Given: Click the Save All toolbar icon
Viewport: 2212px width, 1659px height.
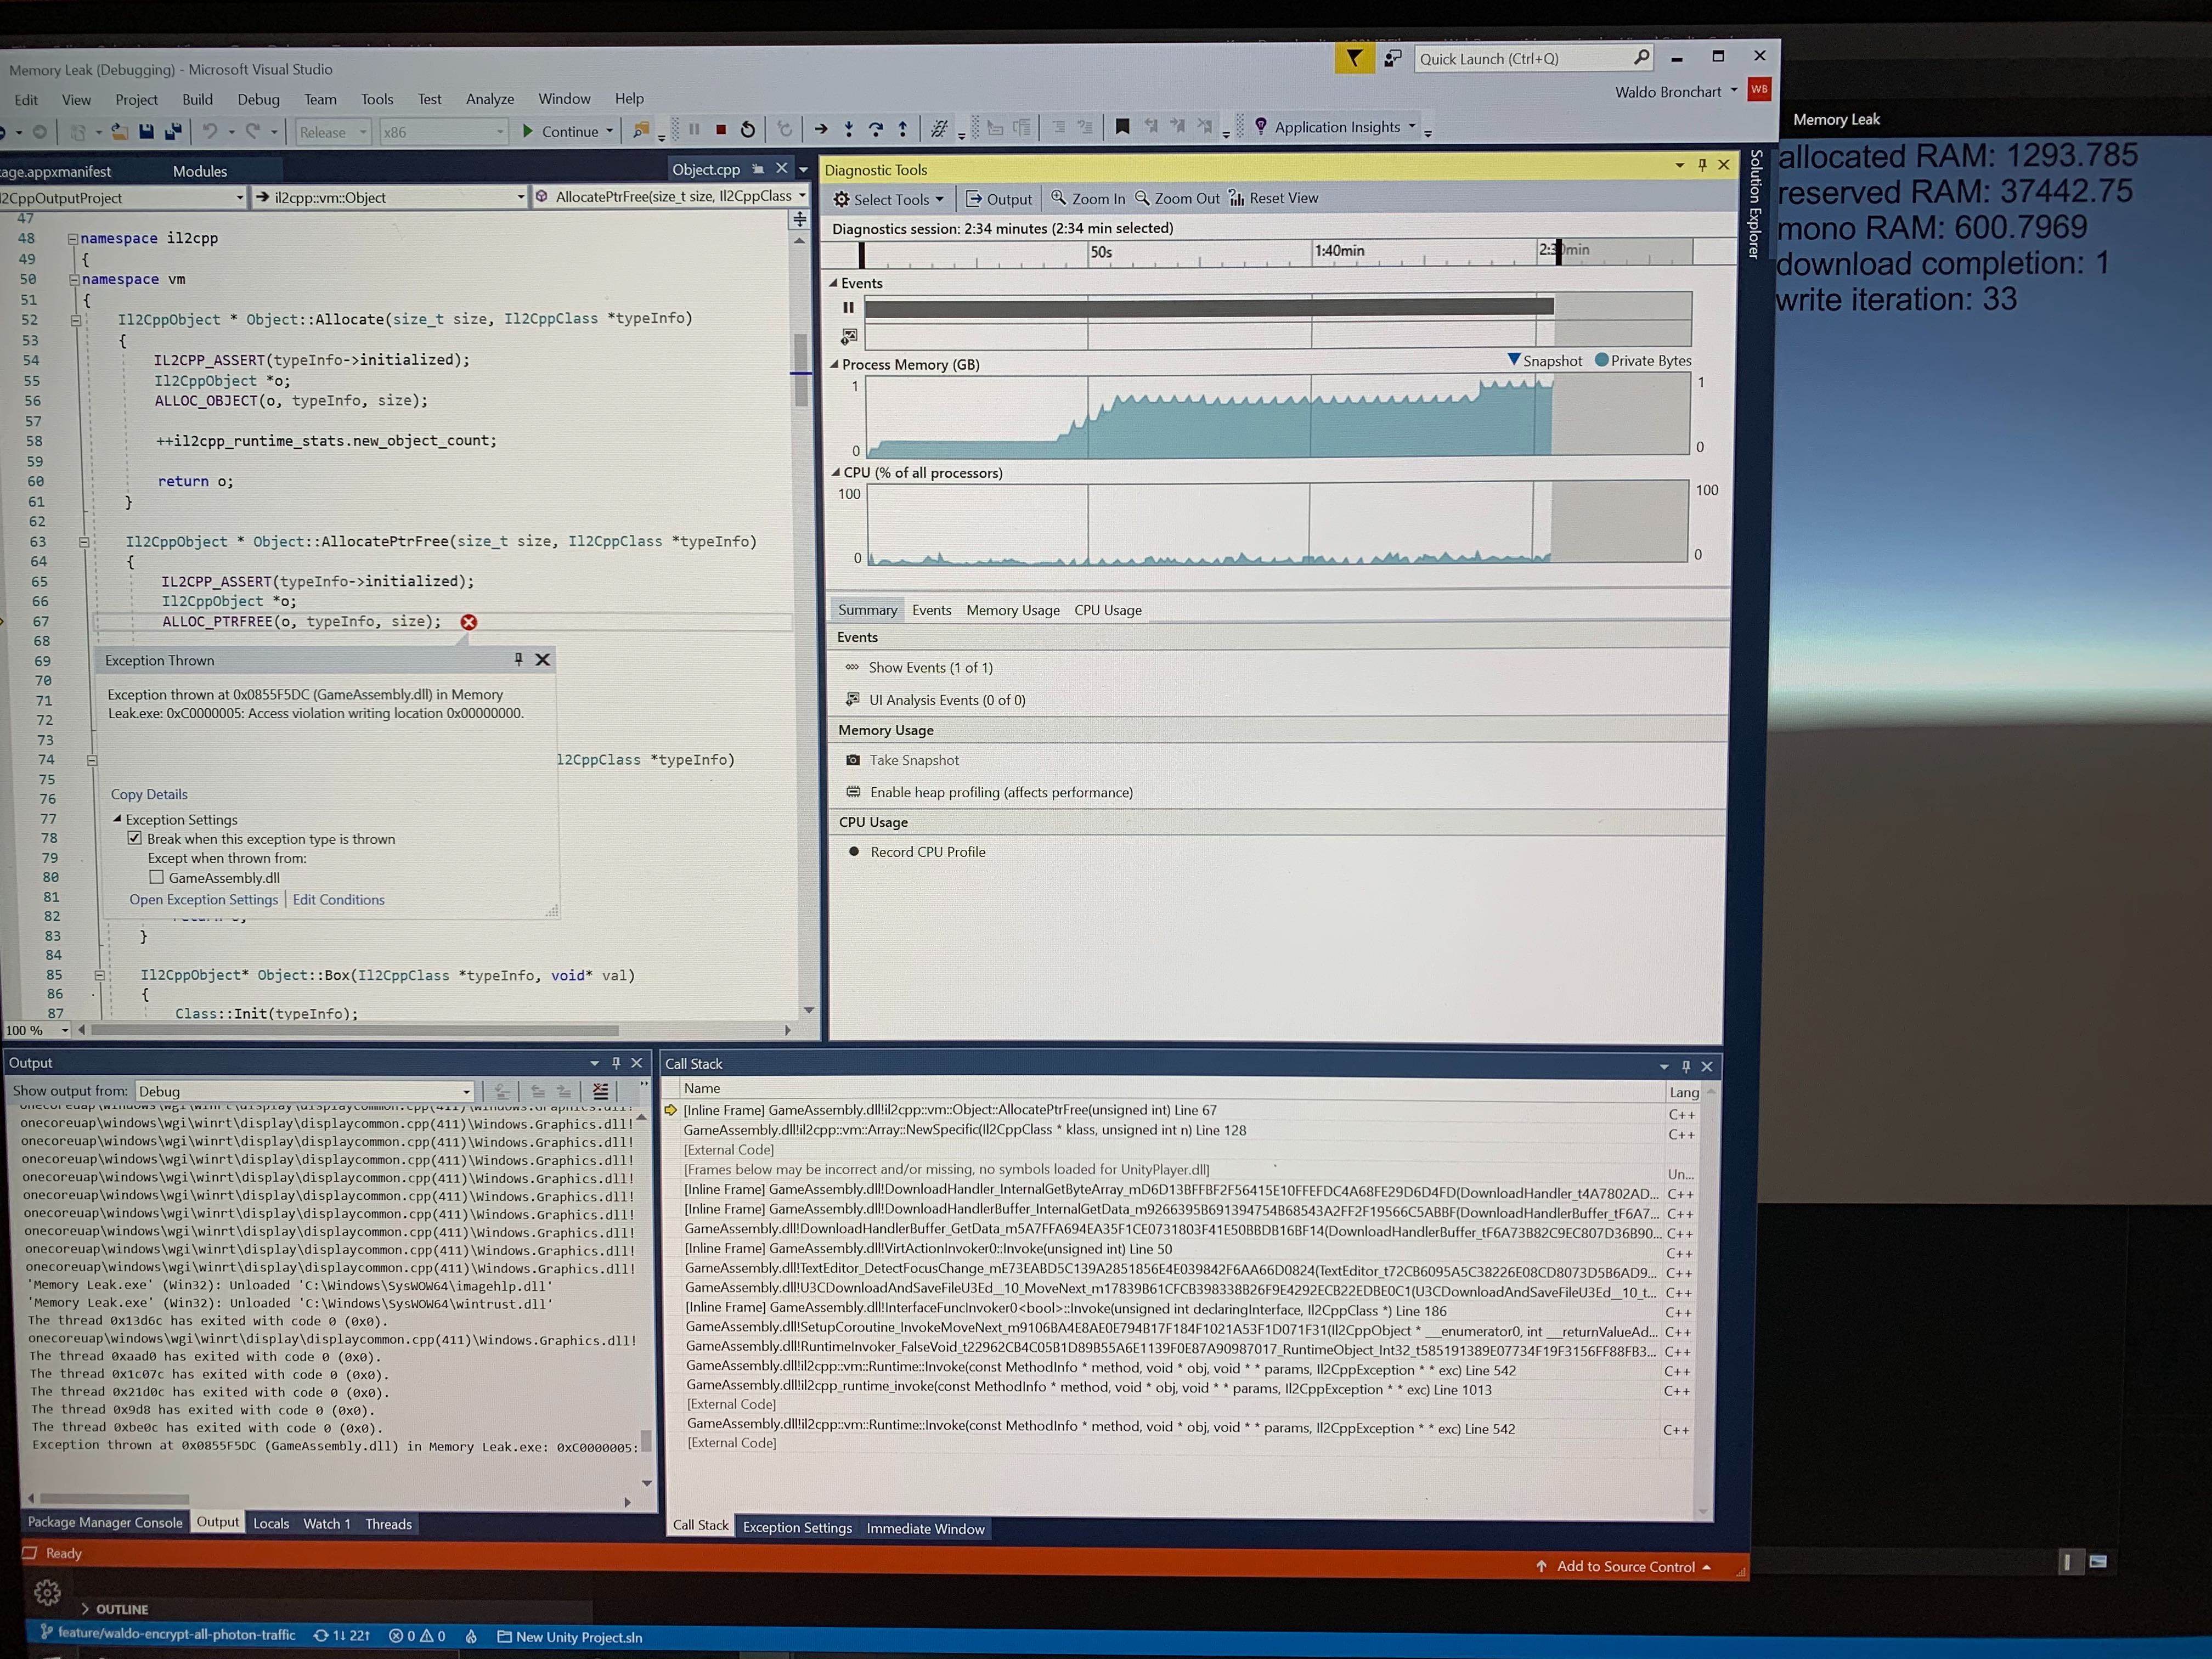Looking at the screenshot, I should [x=173, y=132].
